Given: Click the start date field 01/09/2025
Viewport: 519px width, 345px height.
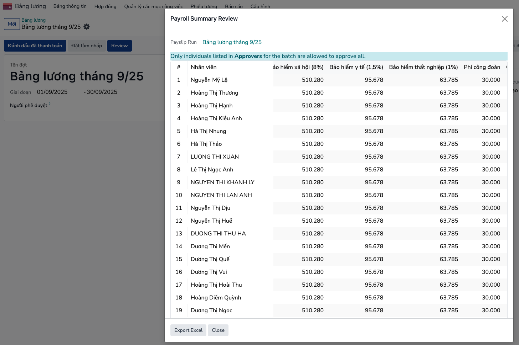Looking at the screenshot, I should 52,92.
